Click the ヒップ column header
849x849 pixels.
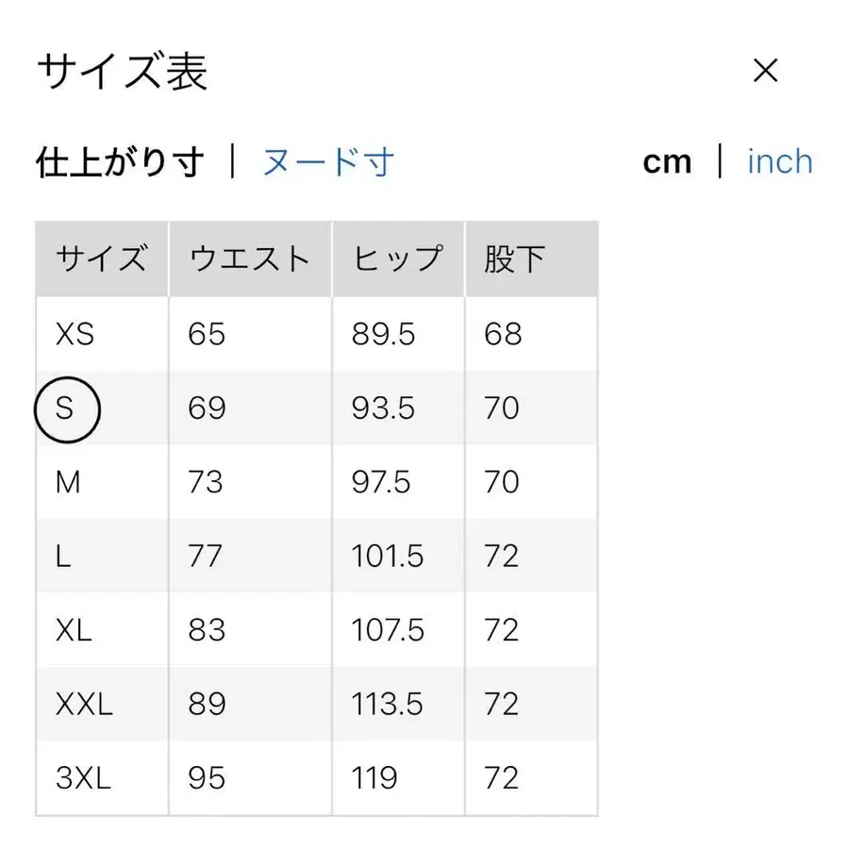[397, 257]
